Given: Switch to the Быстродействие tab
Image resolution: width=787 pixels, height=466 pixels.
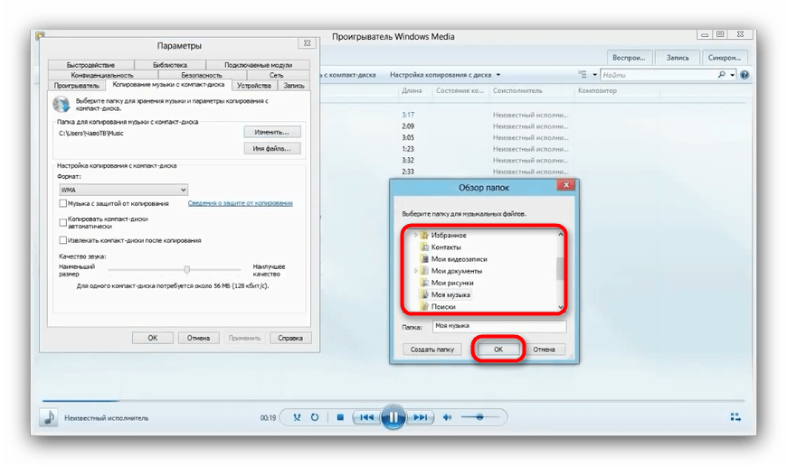Looking at the screenshot, I should pos(90,65).
